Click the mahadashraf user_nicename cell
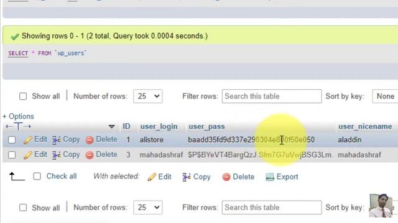The height and width of the screenshot is (223, 398). (x=359, y=155)
